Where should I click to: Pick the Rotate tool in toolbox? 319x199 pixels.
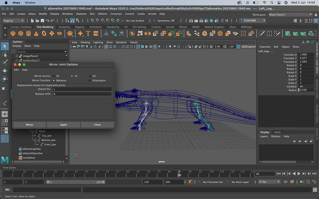coord(5,79)
